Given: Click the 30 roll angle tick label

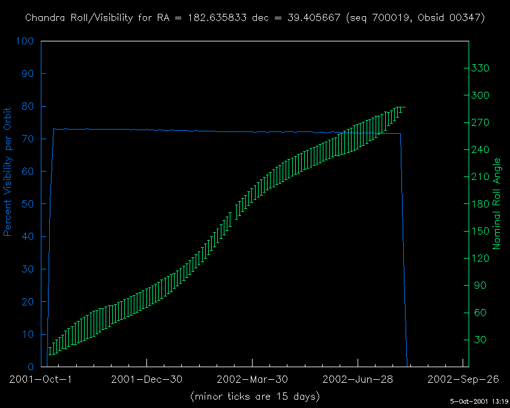Looking at the screenshot, I should (479, 340).
